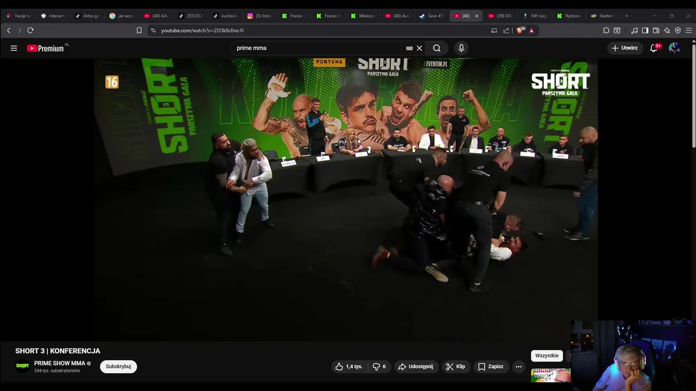Share this page from the address bar
696x391 pixels.
point(506,30)
